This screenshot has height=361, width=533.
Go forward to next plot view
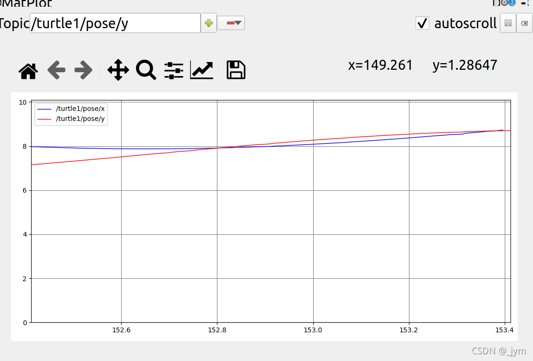83,70
